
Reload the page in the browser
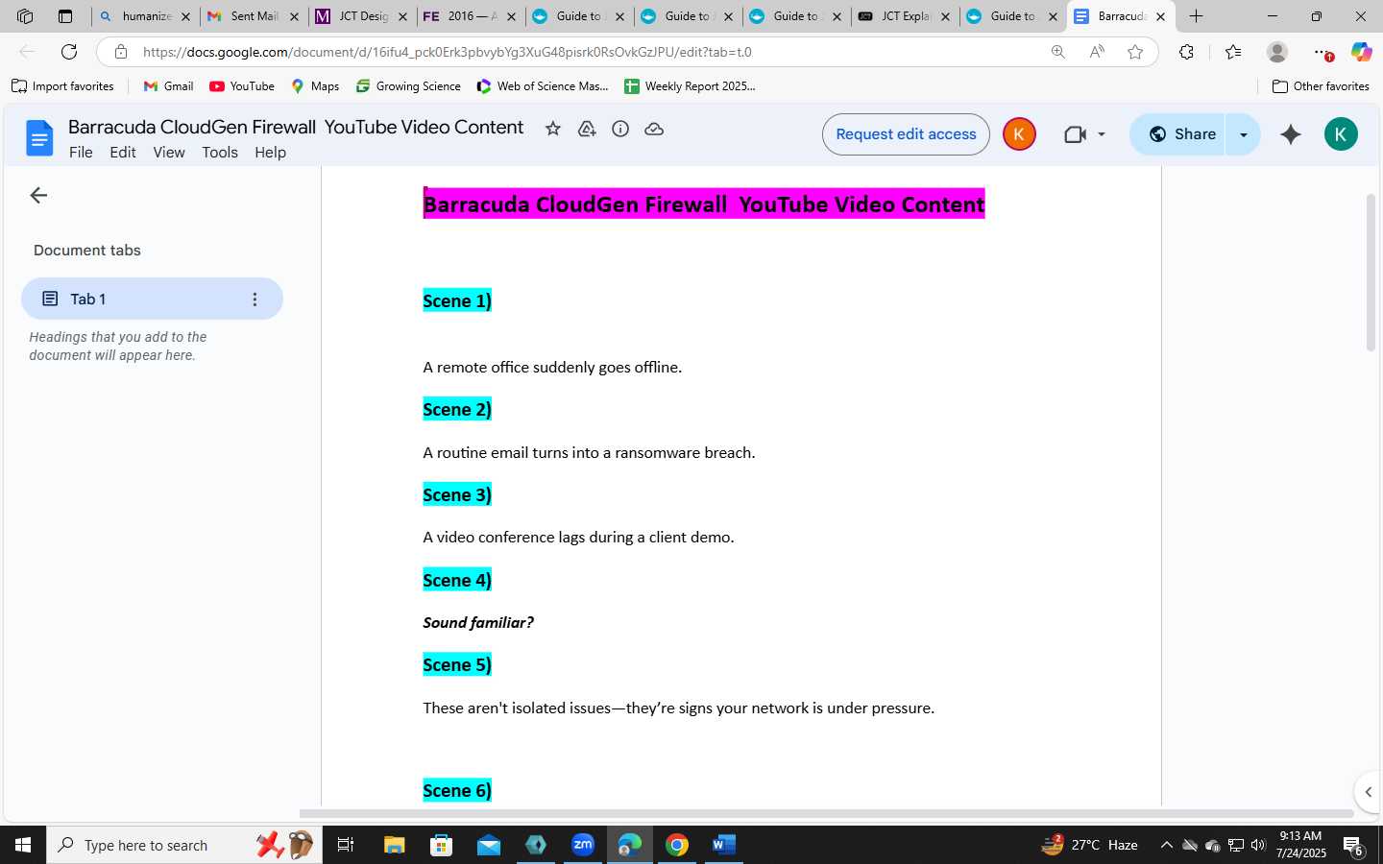pyautogui.click(x=69, y=52)
